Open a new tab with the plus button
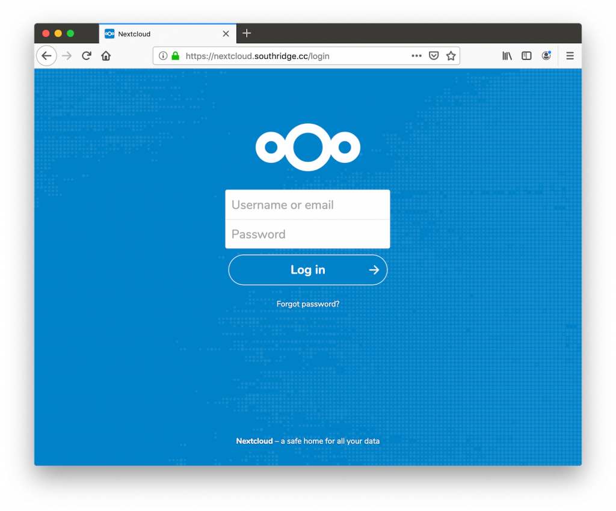The image size is (616, 511). click(x=247, y=34)
